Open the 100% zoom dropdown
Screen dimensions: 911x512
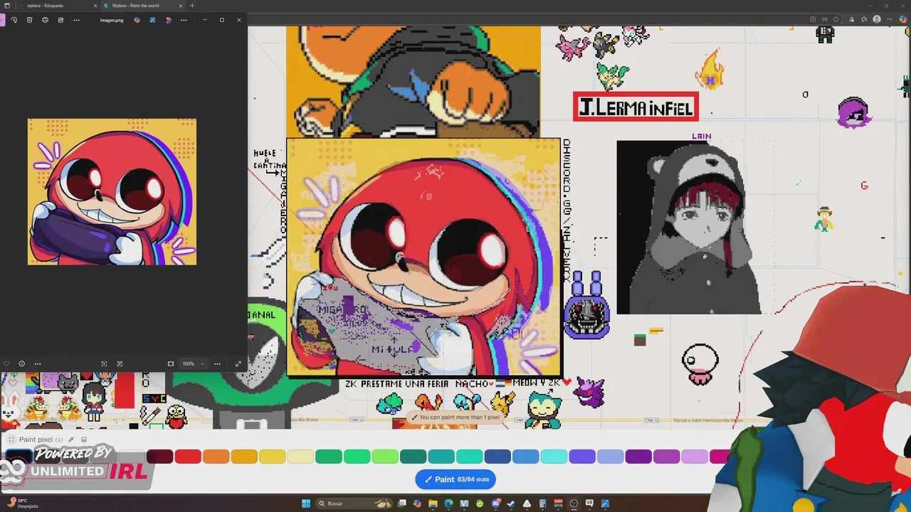tap(192, 363)
